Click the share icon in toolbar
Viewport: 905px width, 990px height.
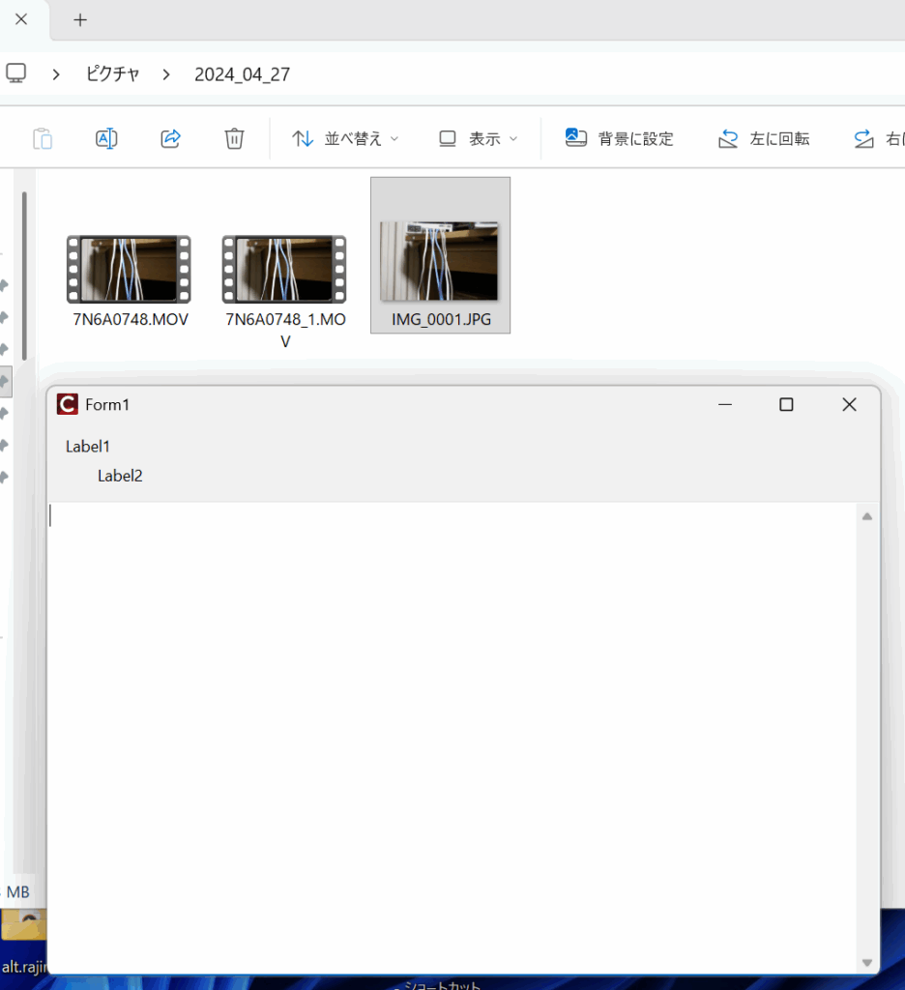tap(170, 138)
